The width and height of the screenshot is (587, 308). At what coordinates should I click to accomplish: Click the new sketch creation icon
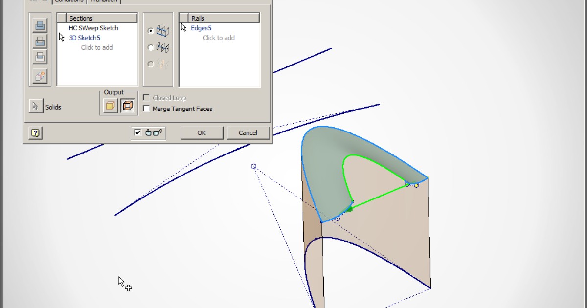pyautogui.click(x=39, y=76)
